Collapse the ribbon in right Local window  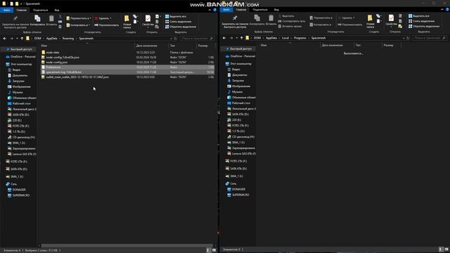(x=442, y=9)
